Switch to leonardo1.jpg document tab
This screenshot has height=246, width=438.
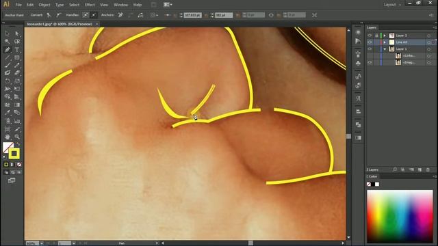(x=60, y=25)
